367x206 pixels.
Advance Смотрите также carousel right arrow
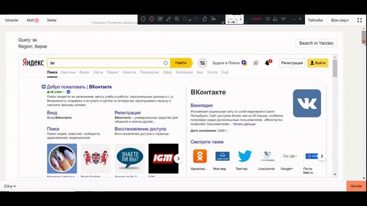coord(322,156)
